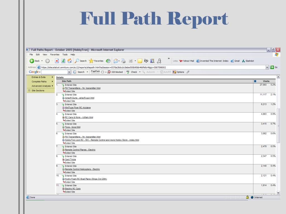Click the Google toolbar highlighter pen icon
Screen dimensions: 286x214
188,72
